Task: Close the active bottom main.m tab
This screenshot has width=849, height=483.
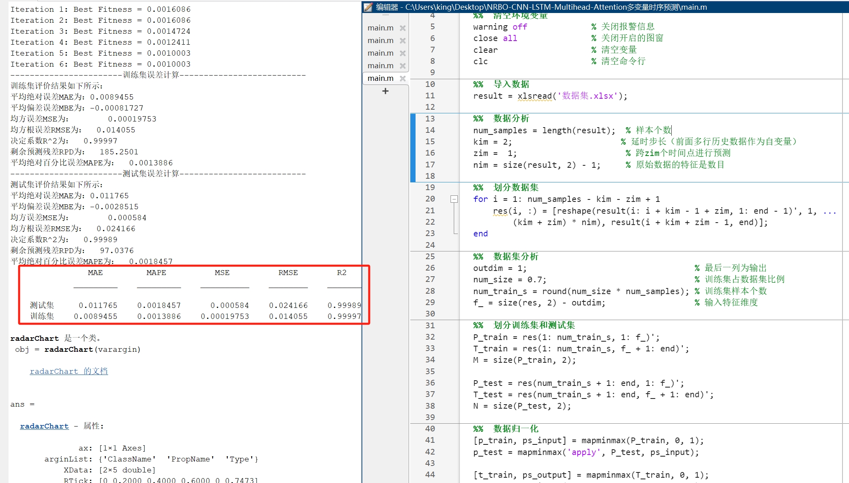Action: point(403,78)
